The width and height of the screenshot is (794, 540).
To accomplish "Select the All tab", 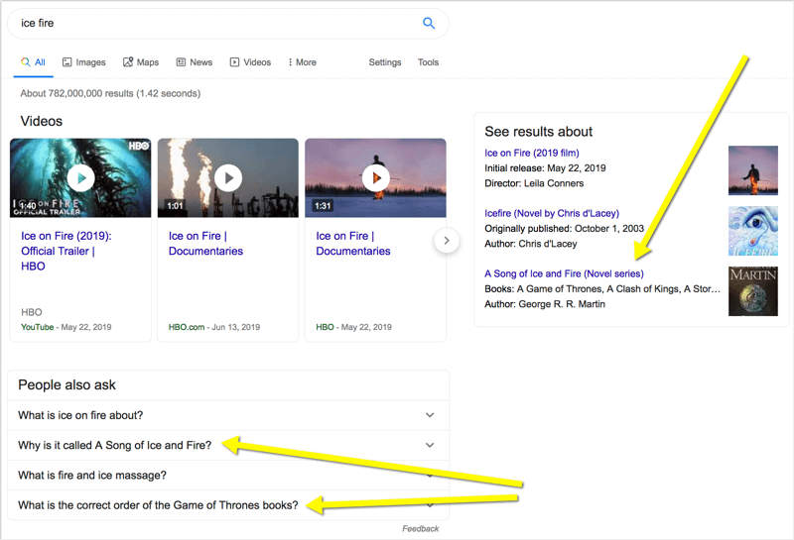I will 33,62.
